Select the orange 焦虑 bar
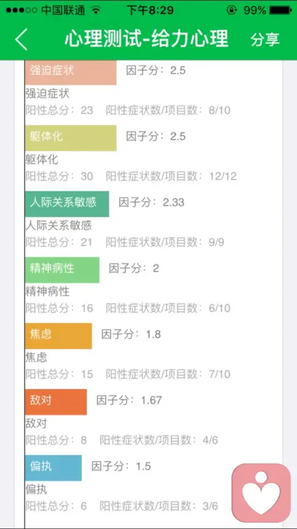Viewport: 297px width, 529px height. 58,336
